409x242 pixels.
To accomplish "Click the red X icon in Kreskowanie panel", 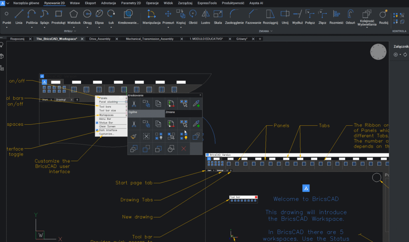I will point(184,148).
